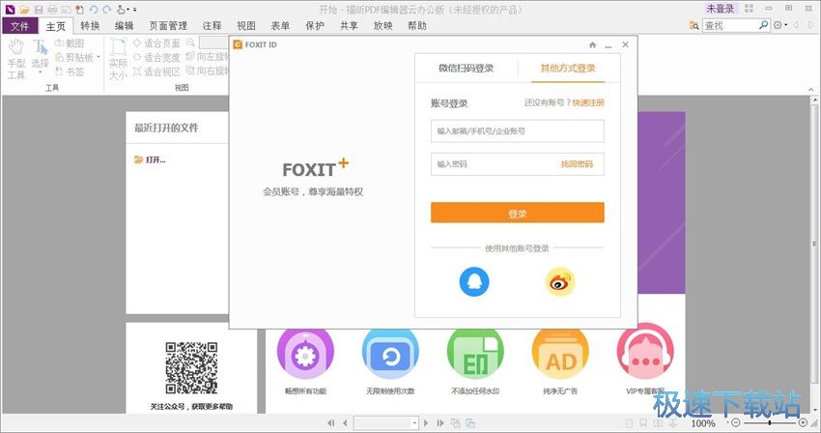Click the Save icon in quick-access bar

(x=39, y=10)
